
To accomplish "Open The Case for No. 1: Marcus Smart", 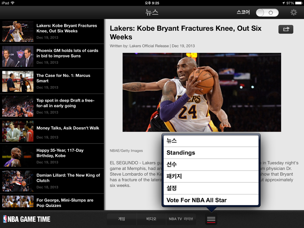I will click(52, 81).
